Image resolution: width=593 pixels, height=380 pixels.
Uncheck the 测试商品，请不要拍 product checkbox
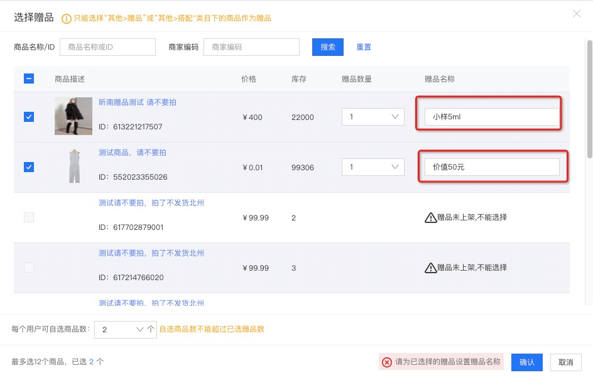coord(29,167)
